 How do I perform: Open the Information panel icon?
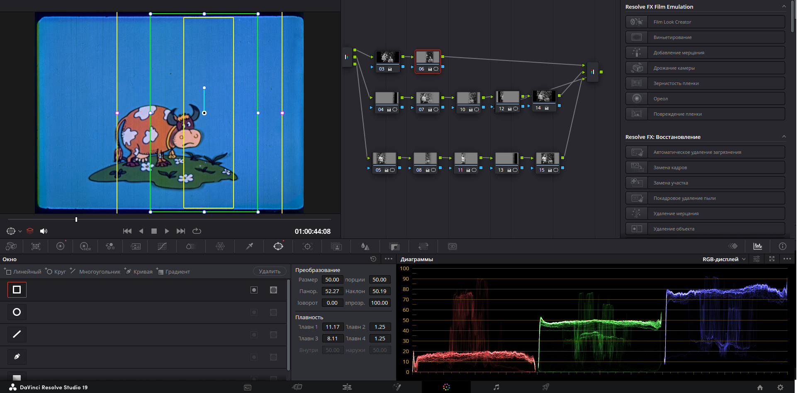782,246
